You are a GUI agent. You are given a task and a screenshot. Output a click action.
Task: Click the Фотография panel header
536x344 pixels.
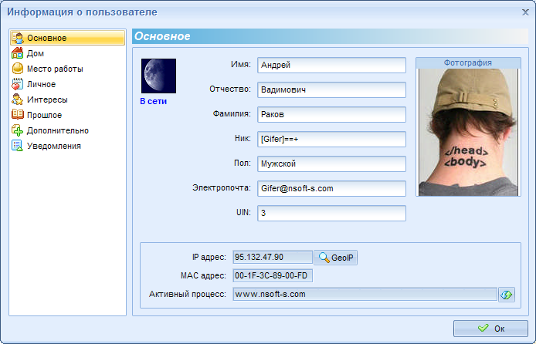[468, 62]
